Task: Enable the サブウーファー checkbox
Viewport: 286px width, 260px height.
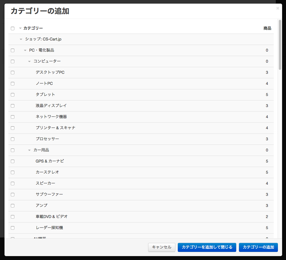Action: click(x=13, y=195)
